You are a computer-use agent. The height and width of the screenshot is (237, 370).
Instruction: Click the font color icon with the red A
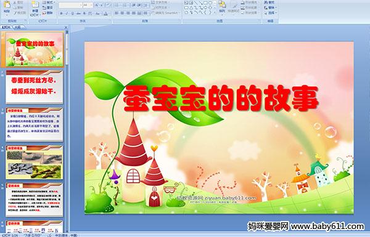point(105,14)
